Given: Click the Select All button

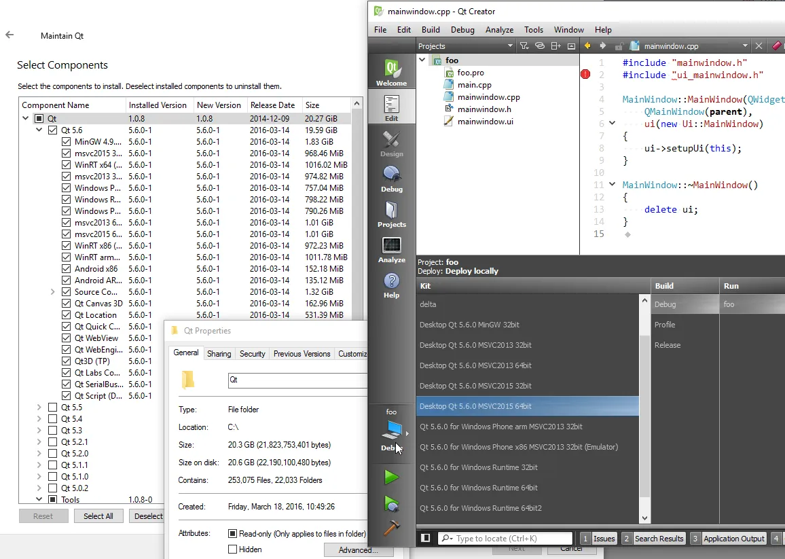Looking at the screenshot, I should pos(98,516).
